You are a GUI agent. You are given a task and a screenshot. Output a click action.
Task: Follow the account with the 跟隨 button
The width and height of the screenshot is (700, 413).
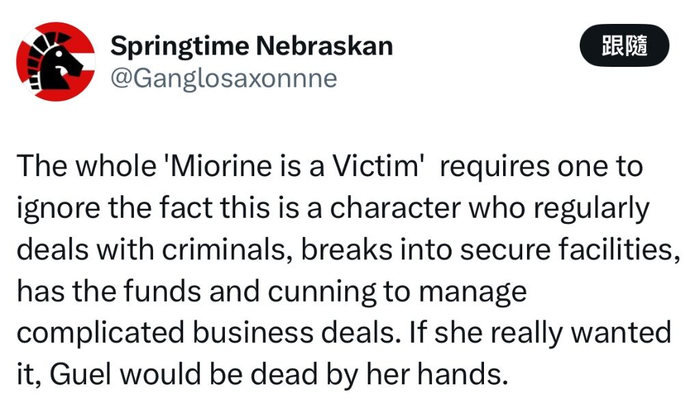(x=624, y=46)
